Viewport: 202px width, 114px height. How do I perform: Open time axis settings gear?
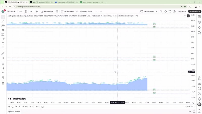193,103
